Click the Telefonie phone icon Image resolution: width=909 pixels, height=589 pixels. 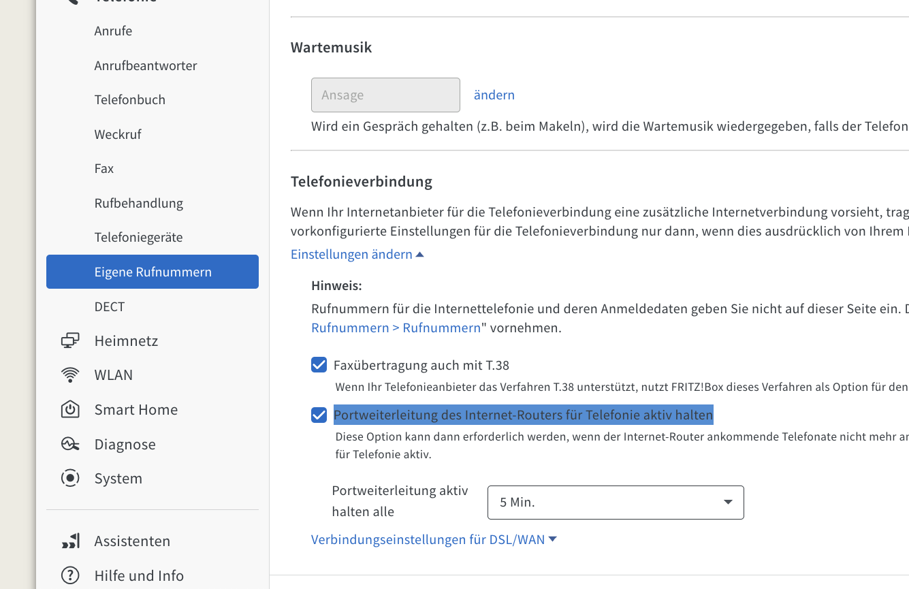pos(70,2)
